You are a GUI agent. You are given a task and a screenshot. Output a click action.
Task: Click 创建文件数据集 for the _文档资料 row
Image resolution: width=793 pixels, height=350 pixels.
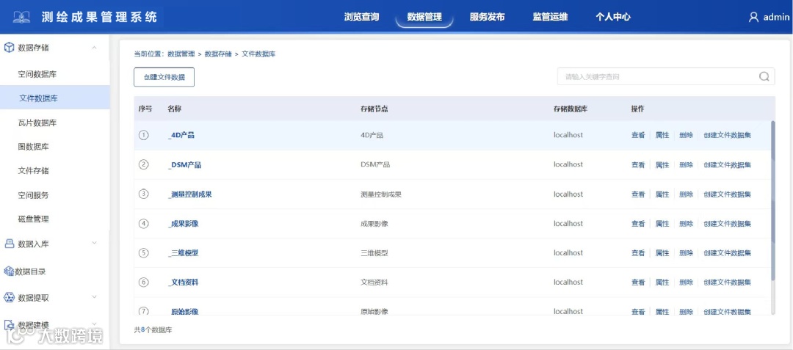[727, 282]
